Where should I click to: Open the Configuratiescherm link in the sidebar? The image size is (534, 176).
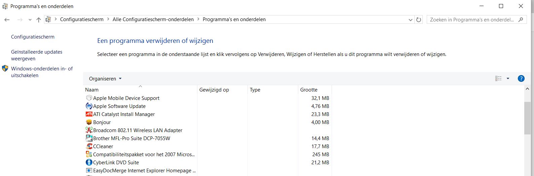pos(33,37)
